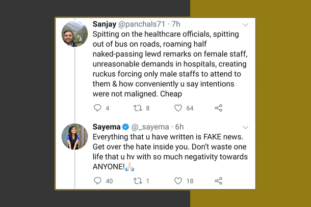The width and height of the screenshot is (311, 207).
Task: Like Sayema's tweet with the heart
Action: (x=178, y=181)
